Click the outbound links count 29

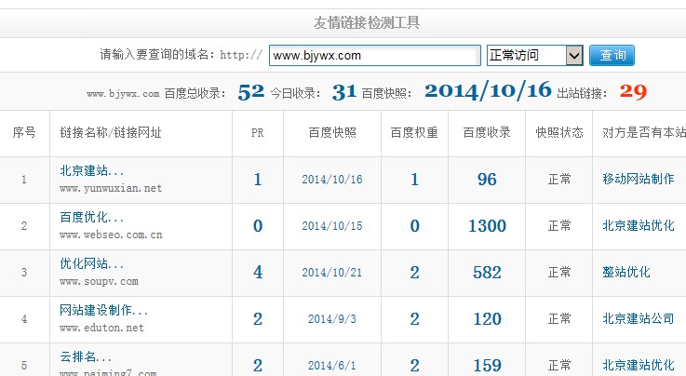click(633, 92)
